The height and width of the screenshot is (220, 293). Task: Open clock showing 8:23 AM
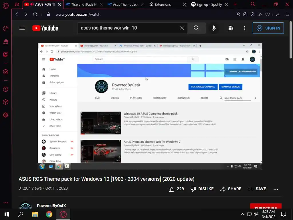[268, 214]
